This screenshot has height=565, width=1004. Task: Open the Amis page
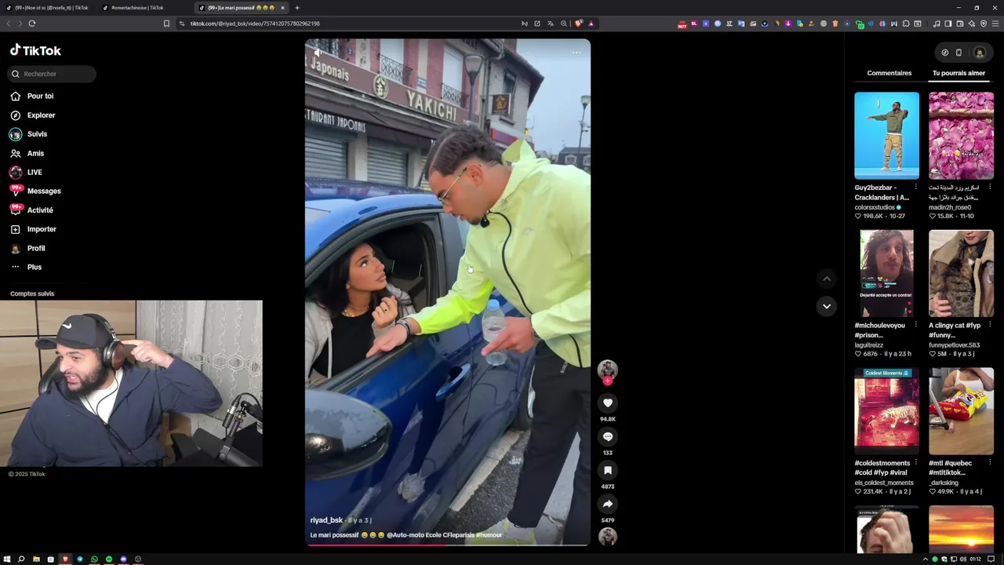27,153
